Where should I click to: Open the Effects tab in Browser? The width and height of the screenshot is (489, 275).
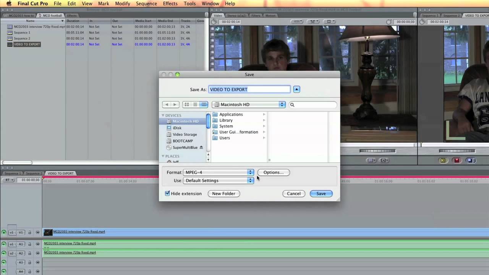pyautogui.click(x=72, y=16)
